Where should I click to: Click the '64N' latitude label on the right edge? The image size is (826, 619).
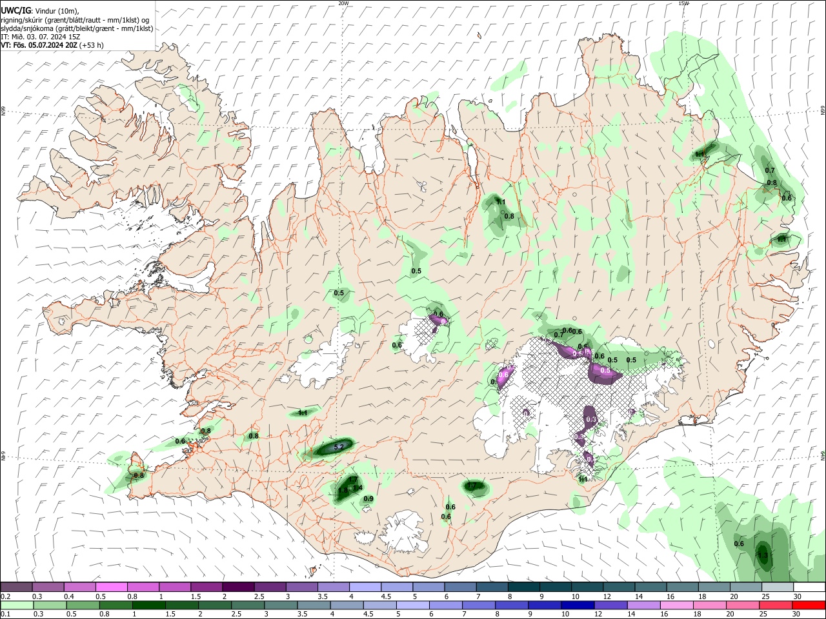pyautogui.click(x=823, y=456)
